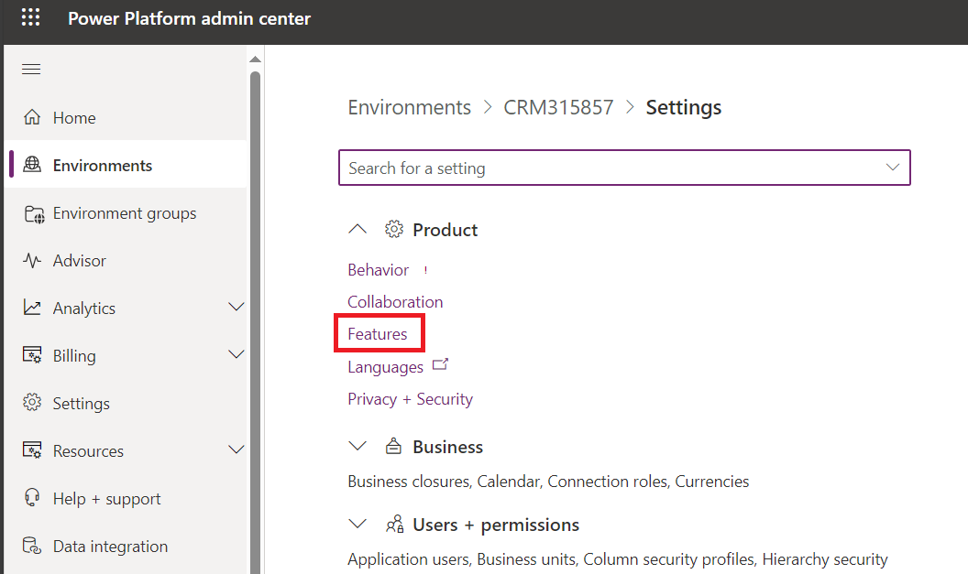This screenshot has height=574, width=968.
Task: Click the Help + support headset icon
Action: click(32, 497)
